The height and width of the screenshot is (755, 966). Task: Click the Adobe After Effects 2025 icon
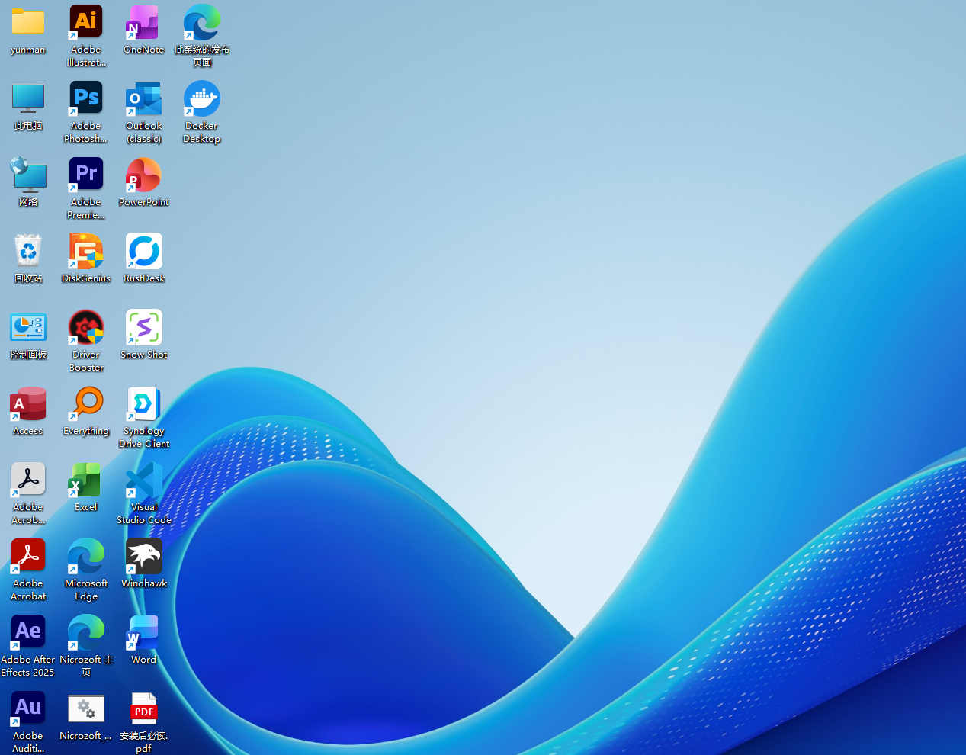(x=28, y=633)
